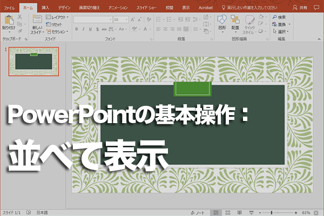This screenshot has height=216, width=324.
Task: Switch to the Insert (挿入) tab
Action: [x=45, y=8]
